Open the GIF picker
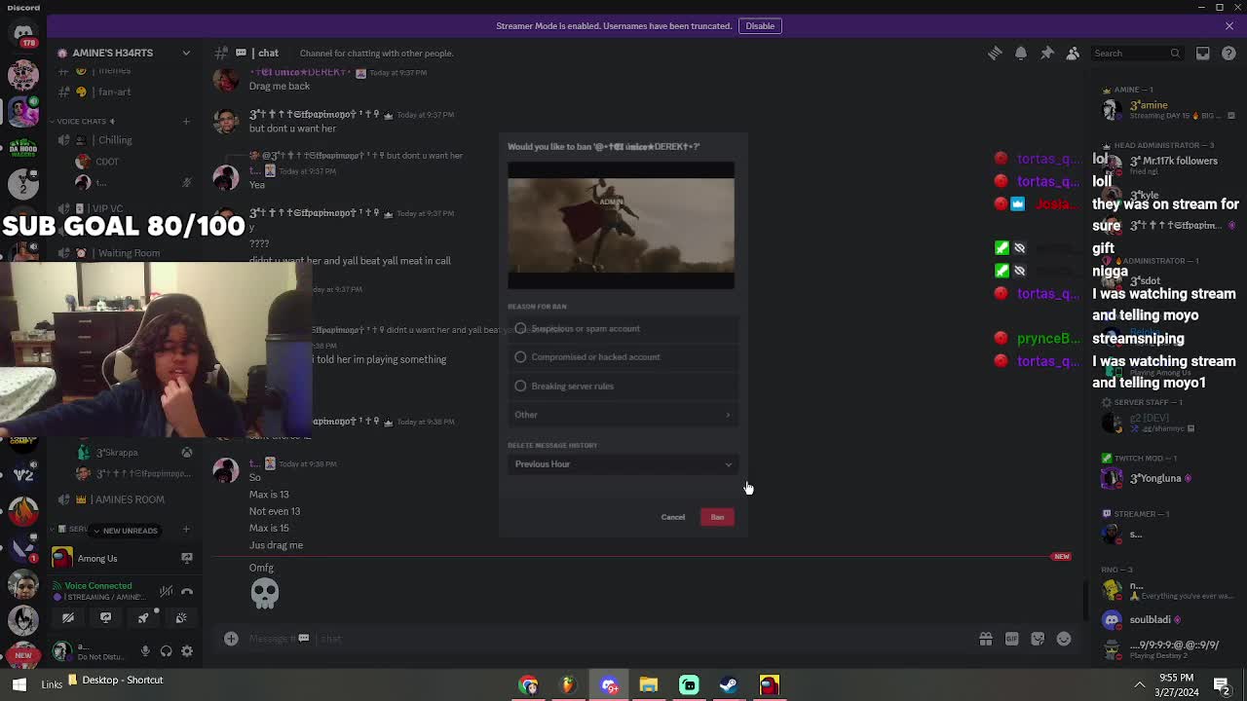Image resolution: width=1247 pixels, height=701 pixels. [x=1011, y=639]
